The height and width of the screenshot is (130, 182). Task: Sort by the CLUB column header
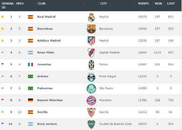[x=41, y=4]
